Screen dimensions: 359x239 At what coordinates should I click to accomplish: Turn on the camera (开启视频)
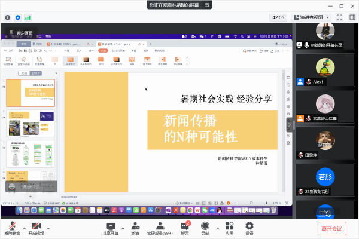(36, 226)
